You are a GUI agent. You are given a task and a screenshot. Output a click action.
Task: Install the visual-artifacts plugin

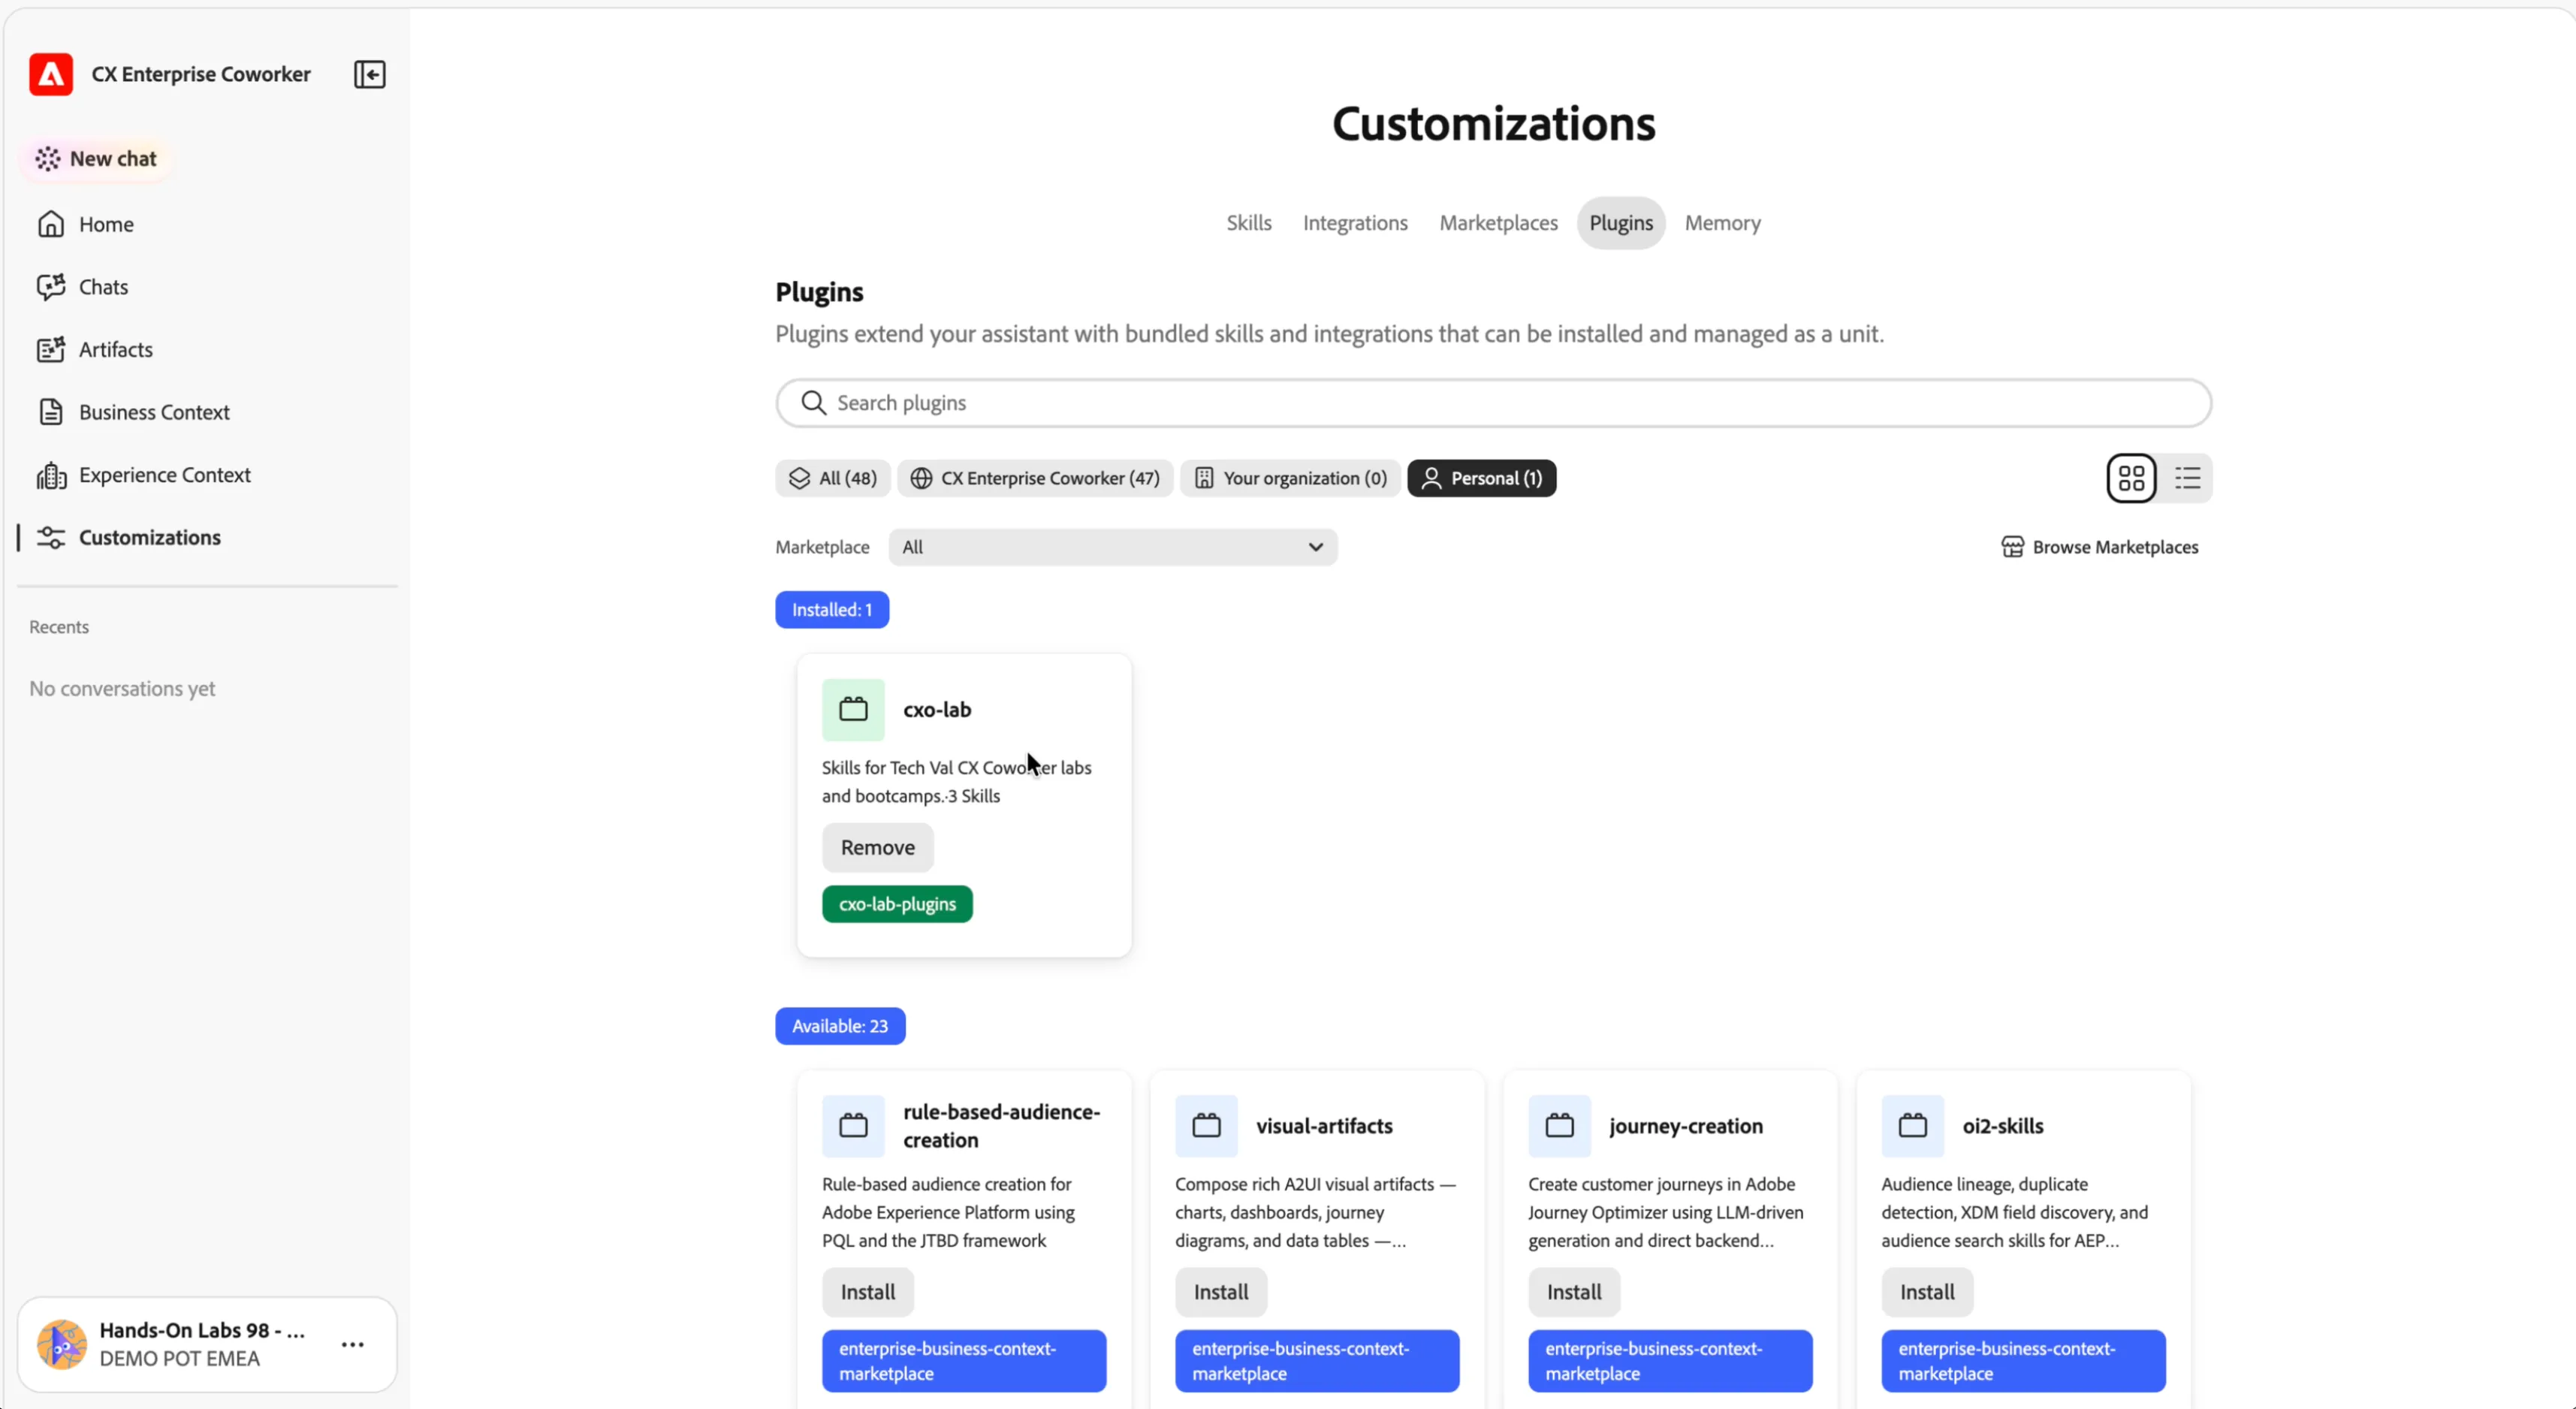coord(1220,1292)
